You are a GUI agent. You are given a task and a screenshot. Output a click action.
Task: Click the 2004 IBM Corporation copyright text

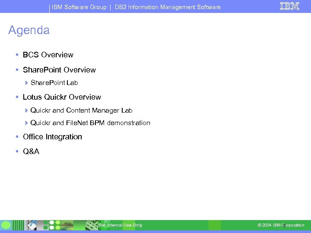281,225
